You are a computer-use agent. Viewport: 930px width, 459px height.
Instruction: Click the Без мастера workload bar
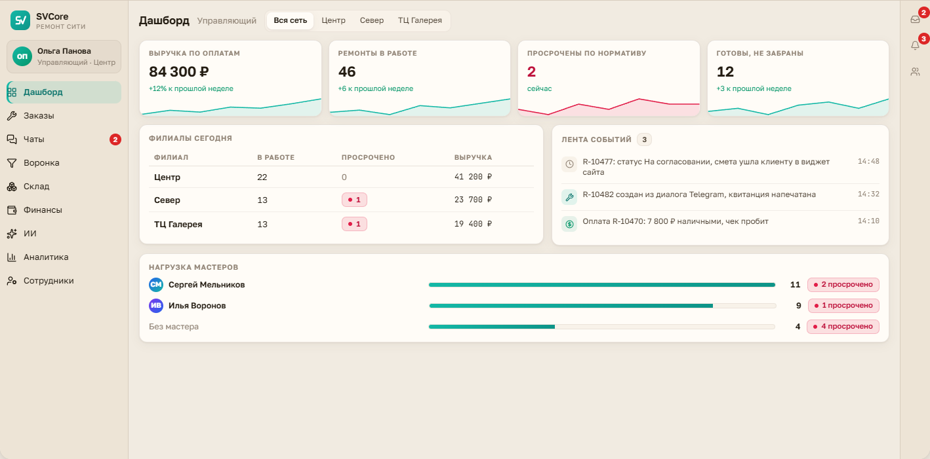click(x=602, y=326)
